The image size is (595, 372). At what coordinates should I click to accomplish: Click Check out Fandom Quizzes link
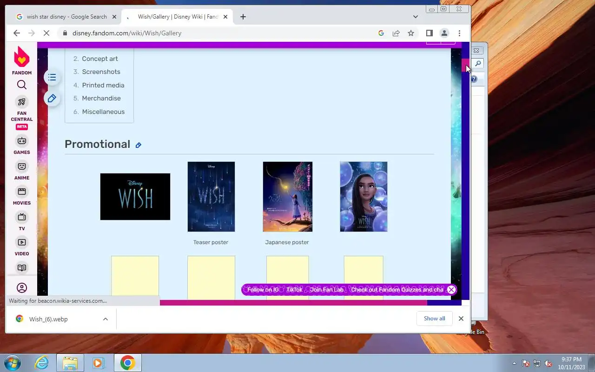click(397, 290)
